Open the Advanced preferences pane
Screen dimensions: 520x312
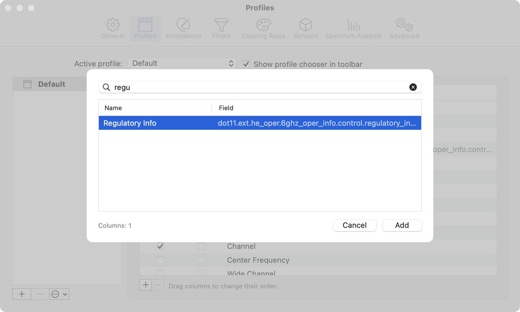coord(403,28)
